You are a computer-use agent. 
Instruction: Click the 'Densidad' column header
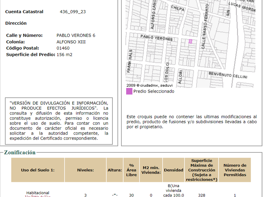point(173,170)
